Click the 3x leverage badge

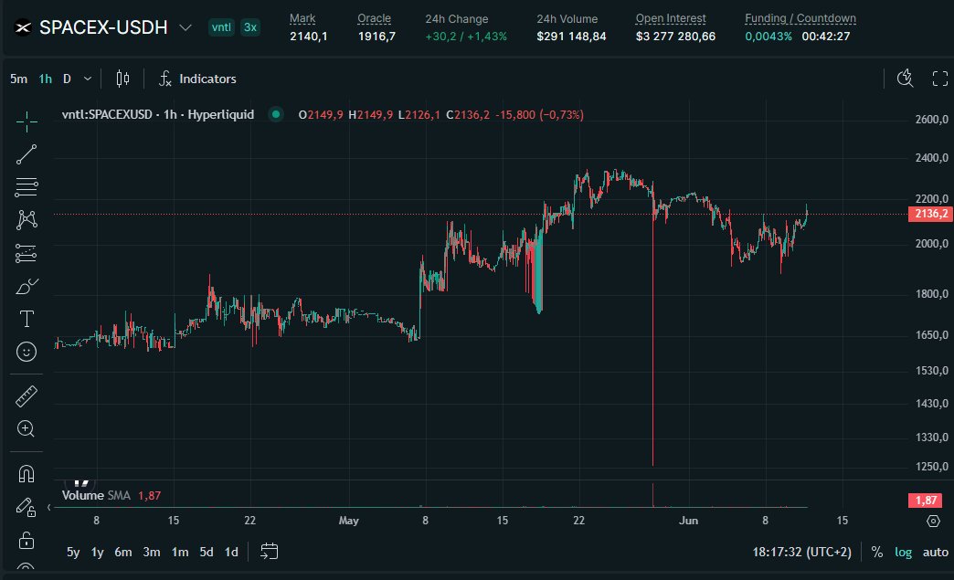[250, 27]
